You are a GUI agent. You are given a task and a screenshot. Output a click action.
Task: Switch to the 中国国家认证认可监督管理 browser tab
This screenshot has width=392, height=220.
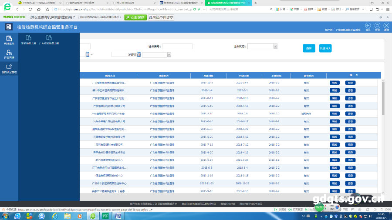pyautogui.click(x=180, y=3)
